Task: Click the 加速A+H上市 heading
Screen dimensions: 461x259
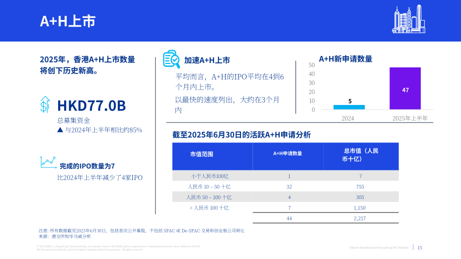Action: tap(207, 60)
